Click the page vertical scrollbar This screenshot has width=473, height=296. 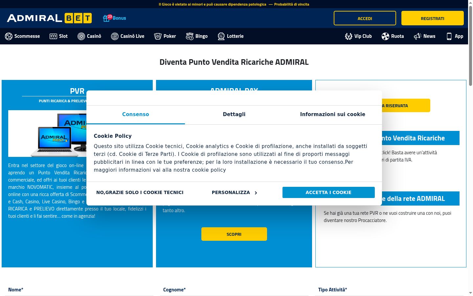(x=470, y=46)
